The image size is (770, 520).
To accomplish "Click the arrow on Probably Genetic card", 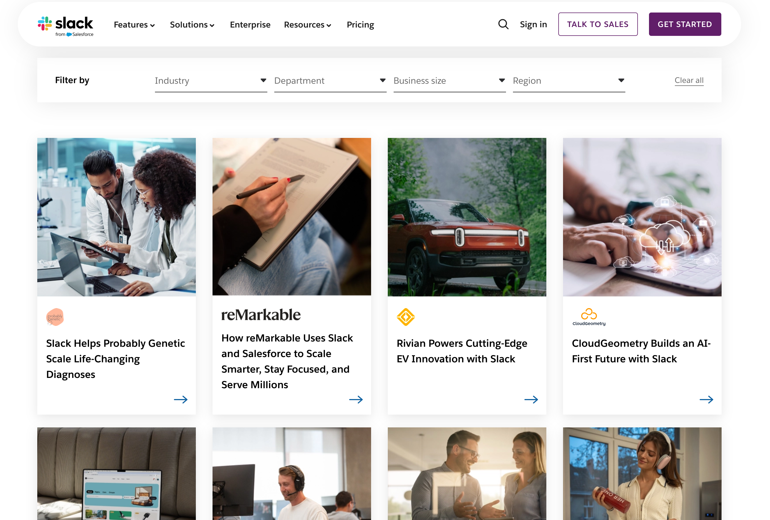I will (181, 399).
